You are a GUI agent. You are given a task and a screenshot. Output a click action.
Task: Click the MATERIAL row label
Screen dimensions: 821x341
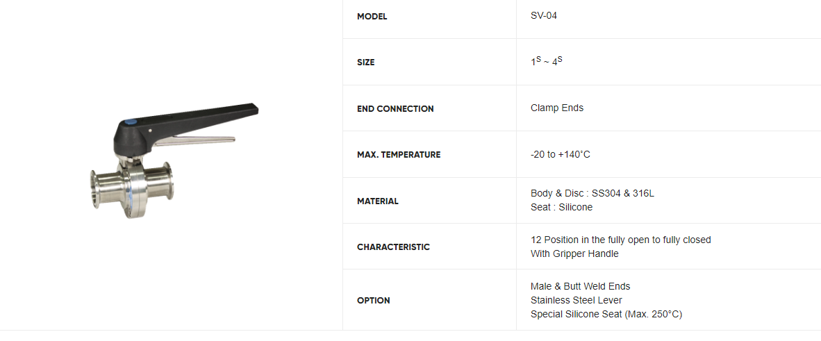[x=378, y=201]
